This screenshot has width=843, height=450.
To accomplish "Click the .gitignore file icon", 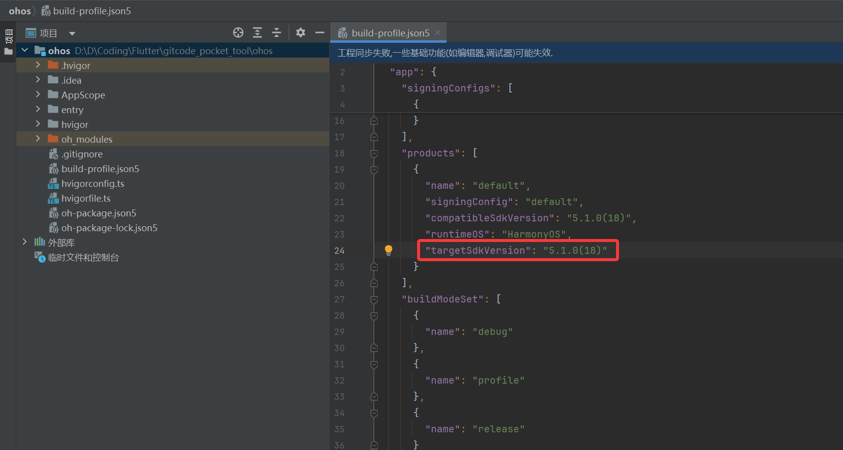I will click(53, 154).
